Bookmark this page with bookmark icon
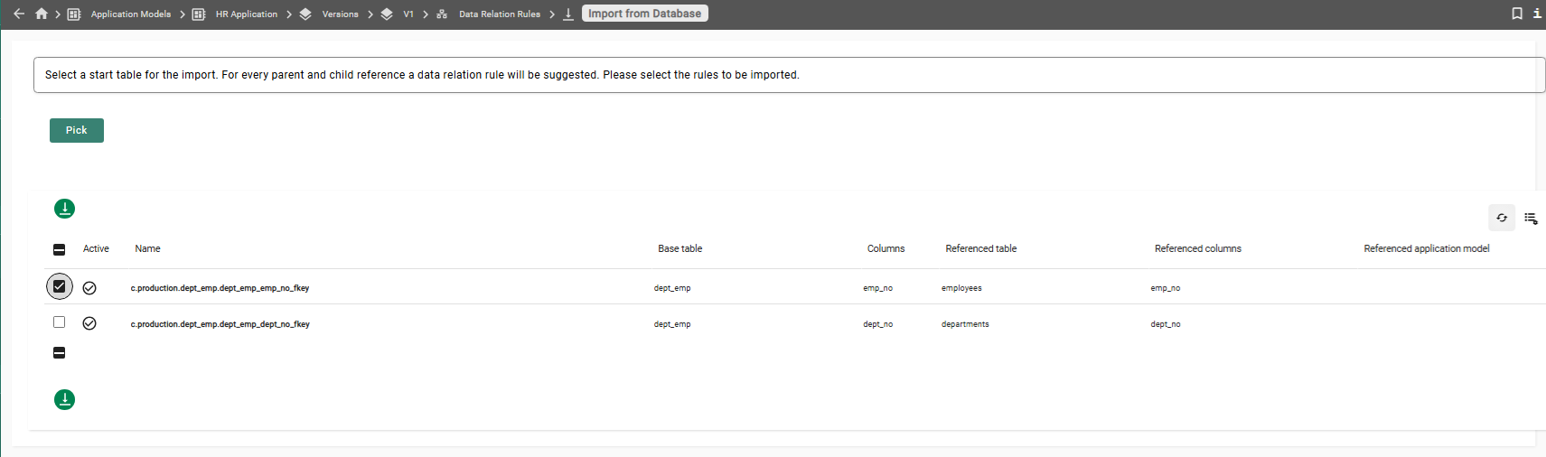The height and width of the screenshot is (457, 1546). 1517,14
